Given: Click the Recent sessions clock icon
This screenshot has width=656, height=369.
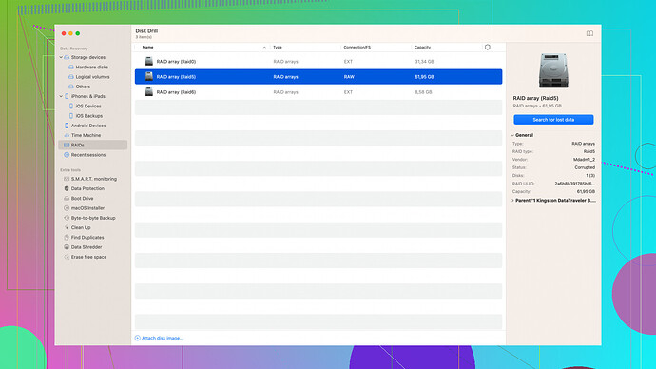Looking at the screenshot, I should click(x=67, y=155).
